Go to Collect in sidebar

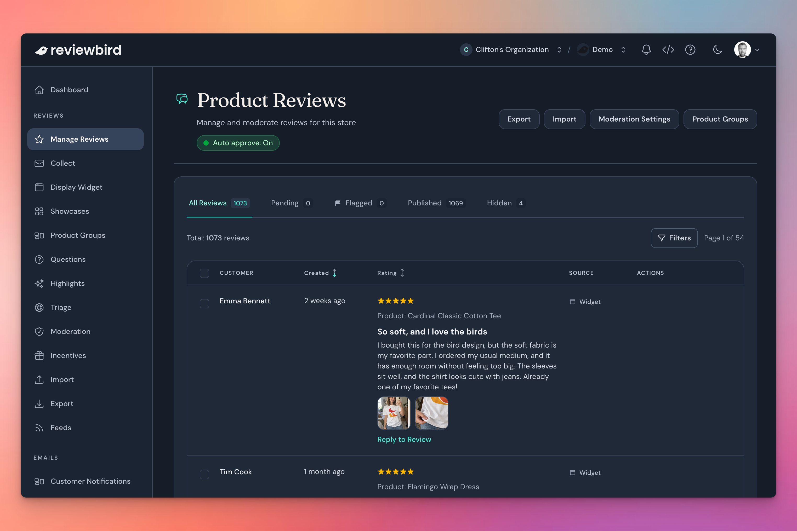coord(86,163)
